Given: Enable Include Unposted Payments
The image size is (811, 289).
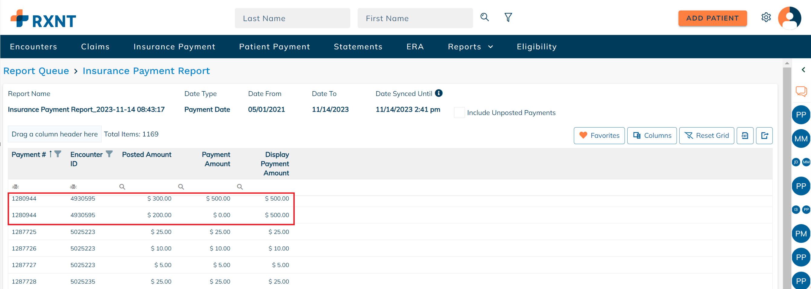Looking at the screenshot, I should coord(459,112).
